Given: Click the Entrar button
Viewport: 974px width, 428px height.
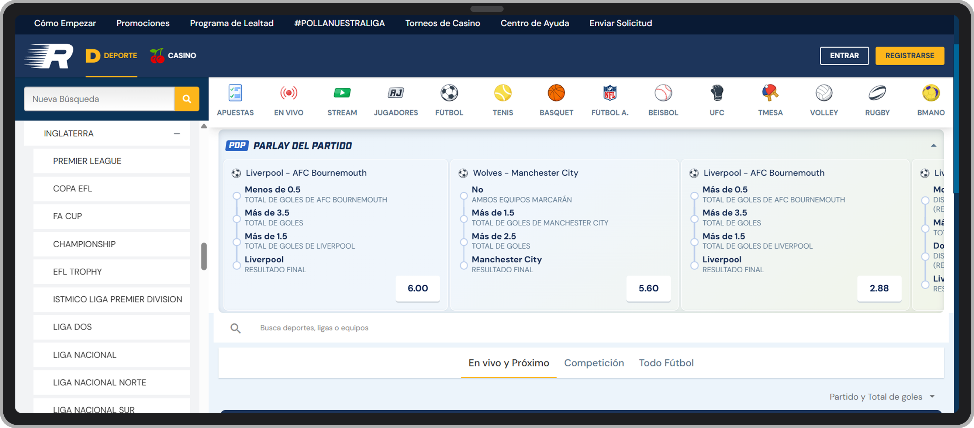Looking at the screenshot, I should pos(844,56).
